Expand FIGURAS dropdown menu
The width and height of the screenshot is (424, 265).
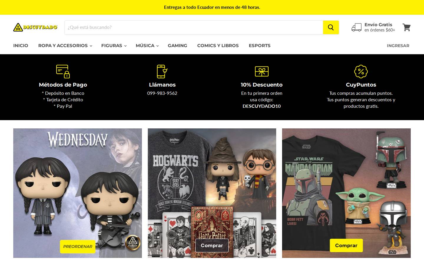pos(114,46)
